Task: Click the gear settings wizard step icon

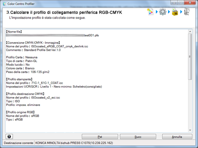Action: (162, 12)
